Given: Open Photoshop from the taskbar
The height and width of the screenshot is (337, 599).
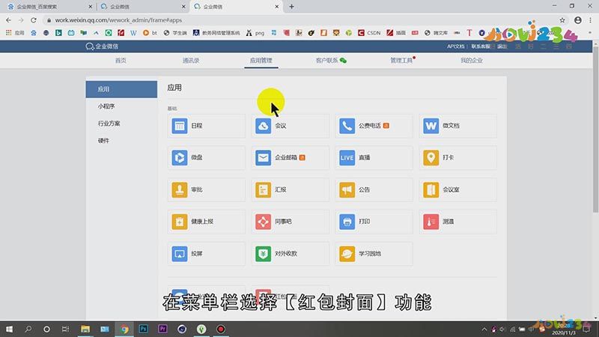Looking at the screenshot, I should point(143,329).
